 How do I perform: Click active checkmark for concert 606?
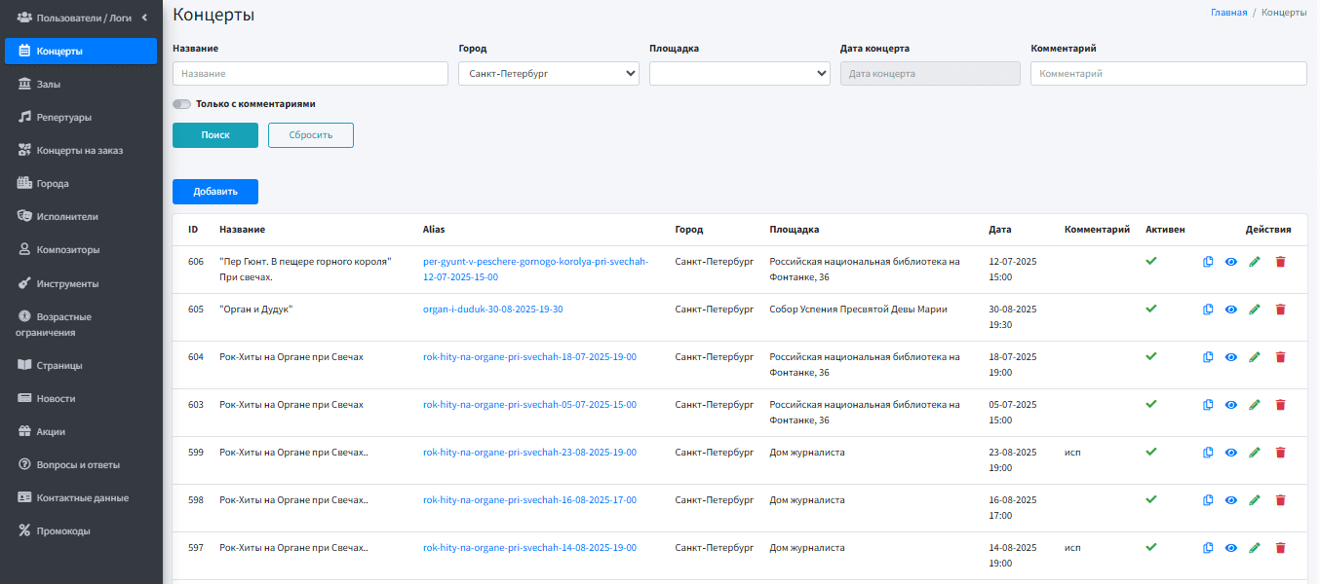pyautogui.click(x=1151, y=261)
